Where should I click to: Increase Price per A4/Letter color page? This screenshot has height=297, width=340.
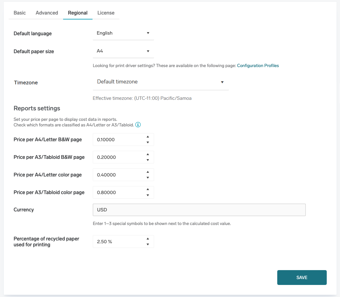pyautogui.click(x=148, y=172)
